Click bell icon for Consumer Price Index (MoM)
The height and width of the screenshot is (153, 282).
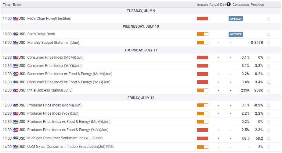point(269,57)
